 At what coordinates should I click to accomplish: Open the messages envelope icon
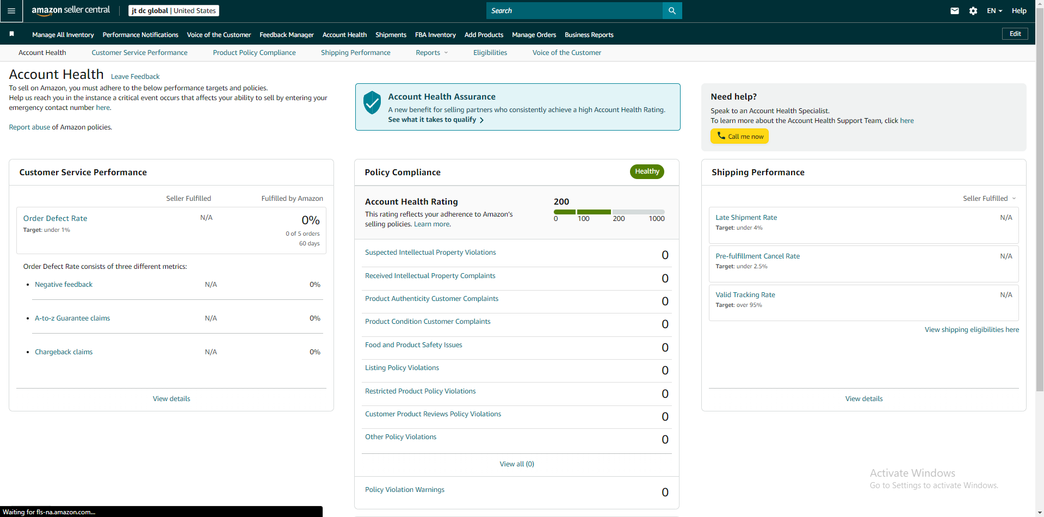pos(954,11)
